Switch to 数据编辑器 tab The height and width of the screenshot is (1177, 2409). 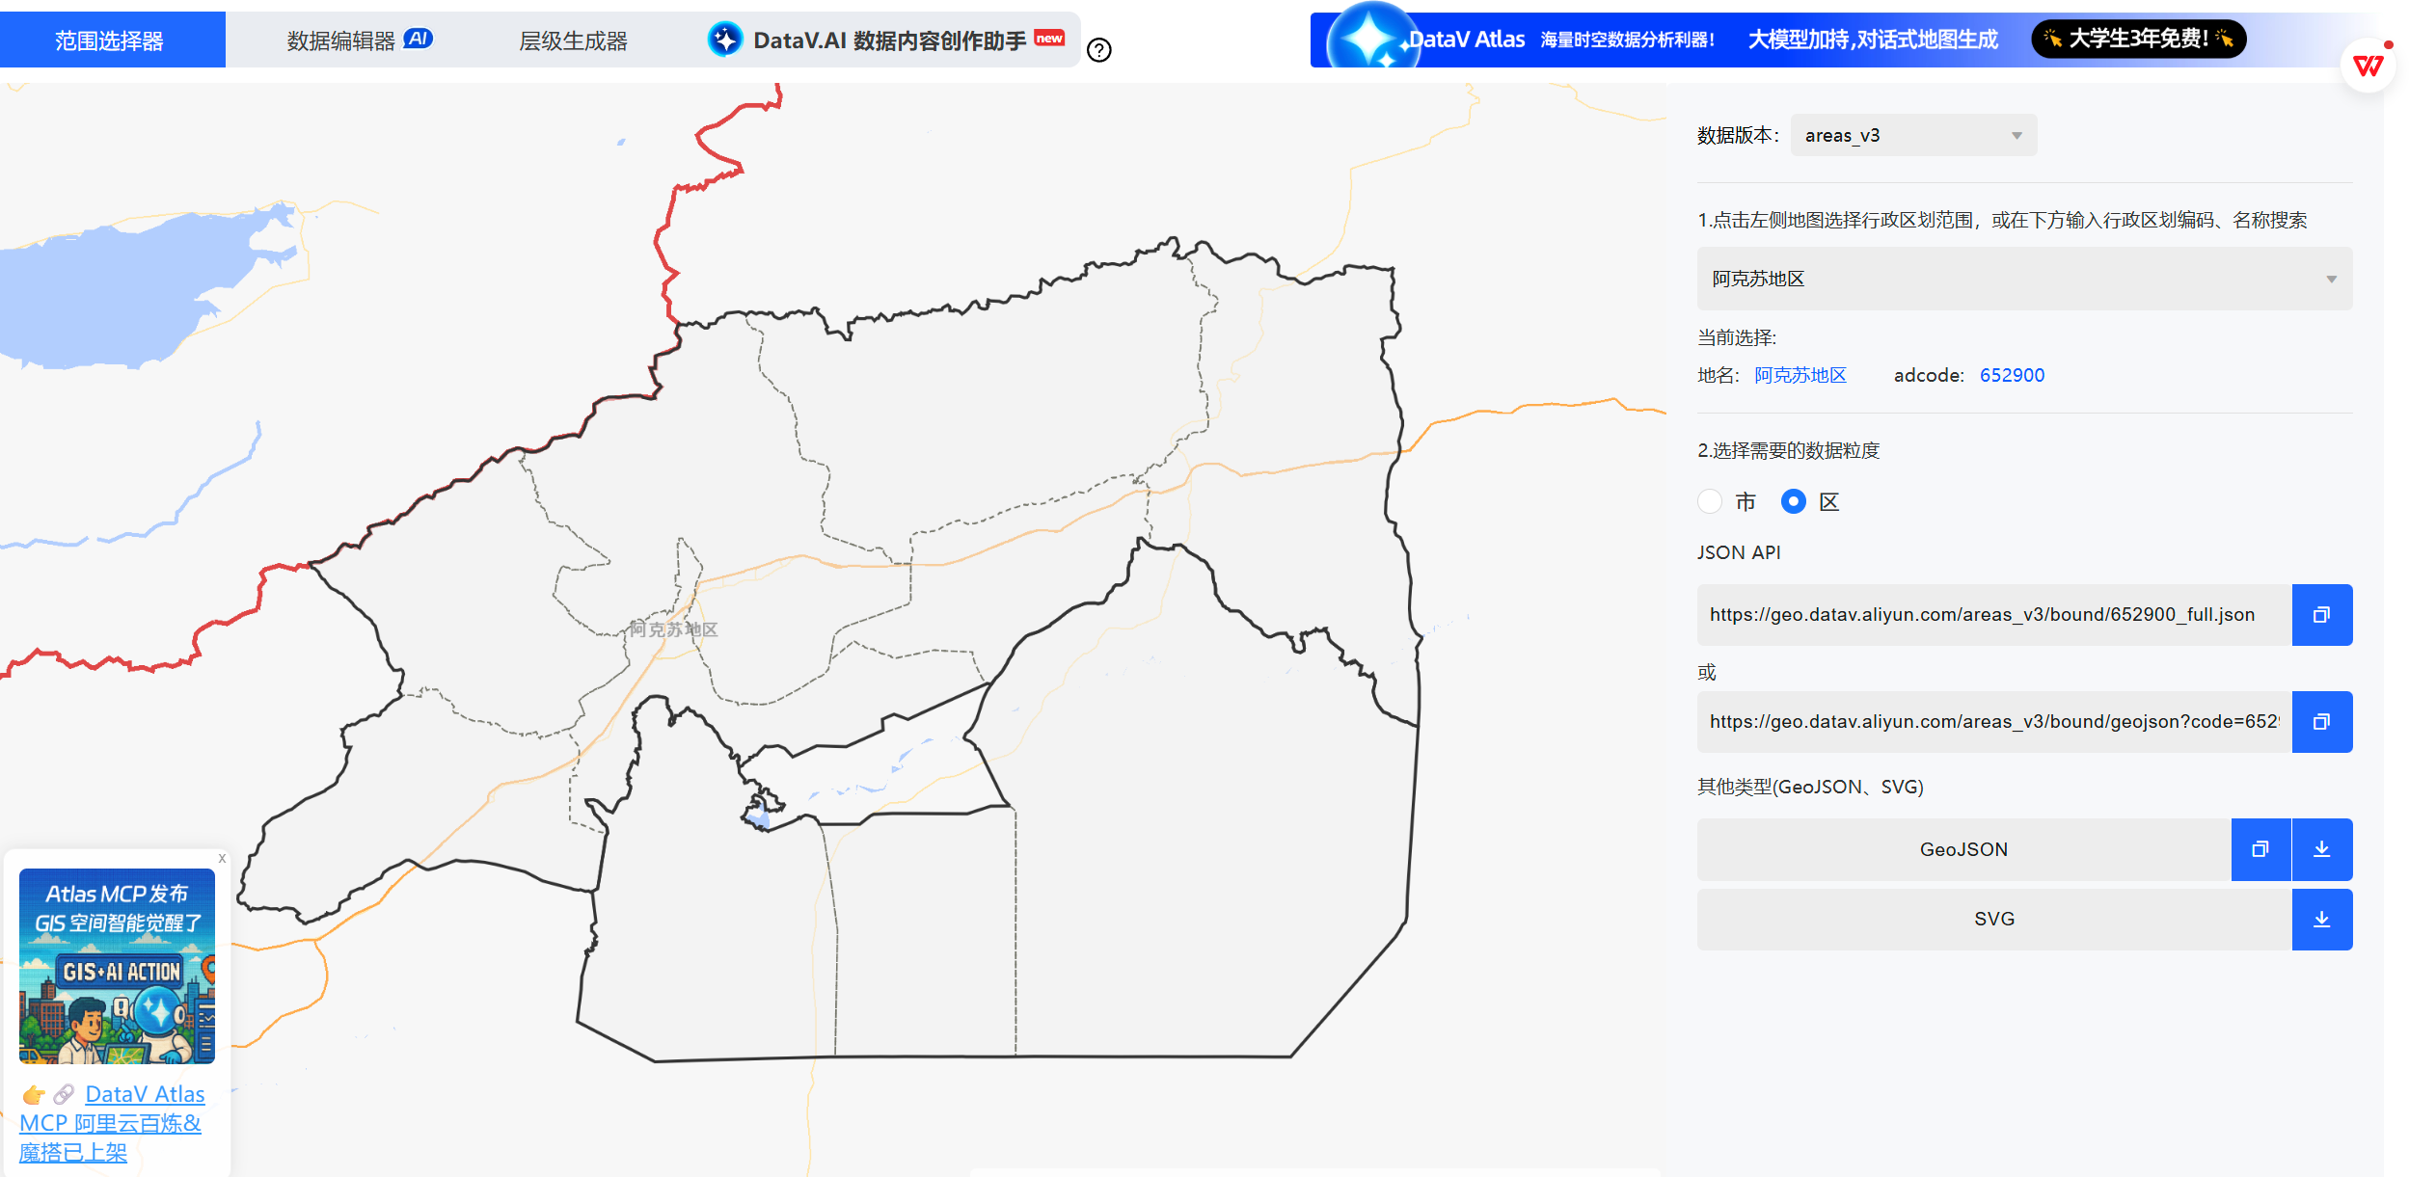(x=341, y=40)
